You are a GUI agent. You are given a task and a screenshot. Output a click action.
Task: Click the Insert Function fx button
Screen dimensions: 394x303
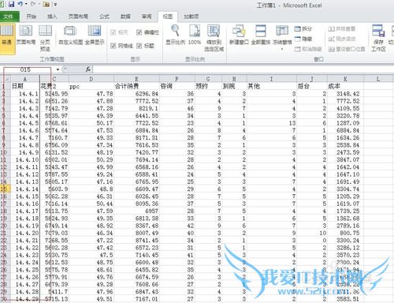tap(88, 69)
